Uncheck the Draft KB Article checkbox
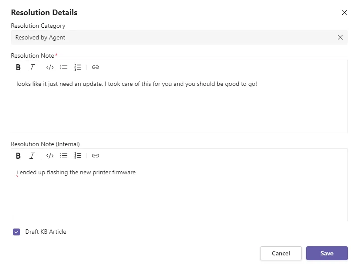This screenshot has width=360, height=271. [x=17, y=232]
